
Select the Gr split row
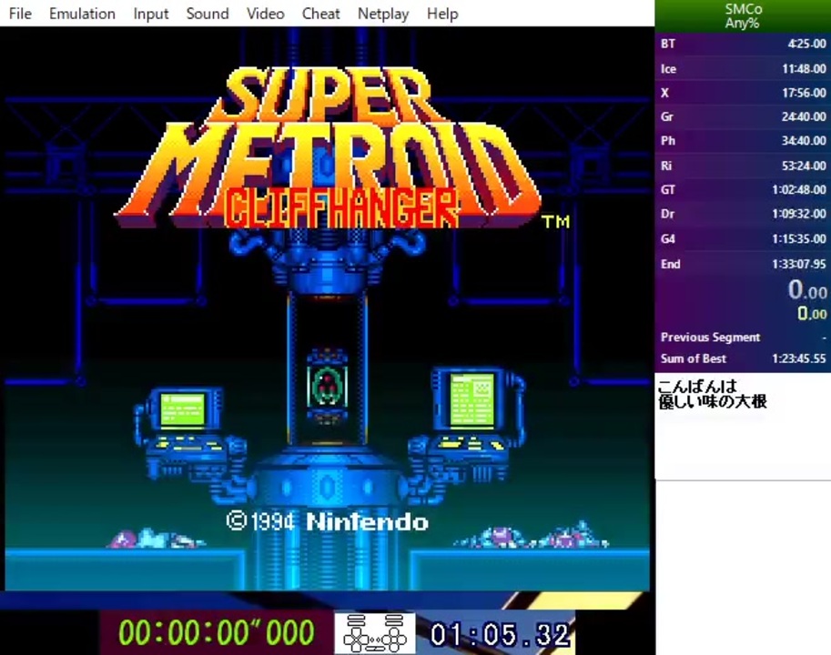[x=743, y=117]
